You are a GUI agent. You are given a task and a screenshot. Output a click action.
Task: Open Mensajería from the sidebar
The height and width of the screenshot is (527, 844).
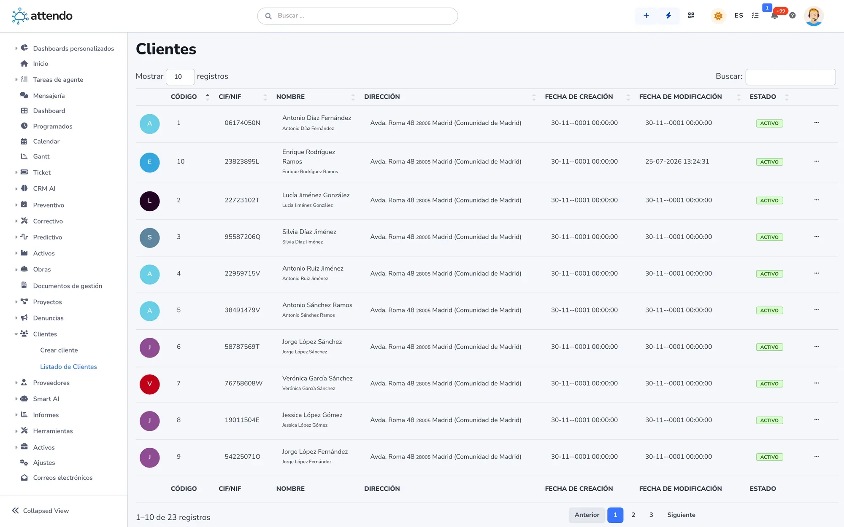tap(49, 96)
